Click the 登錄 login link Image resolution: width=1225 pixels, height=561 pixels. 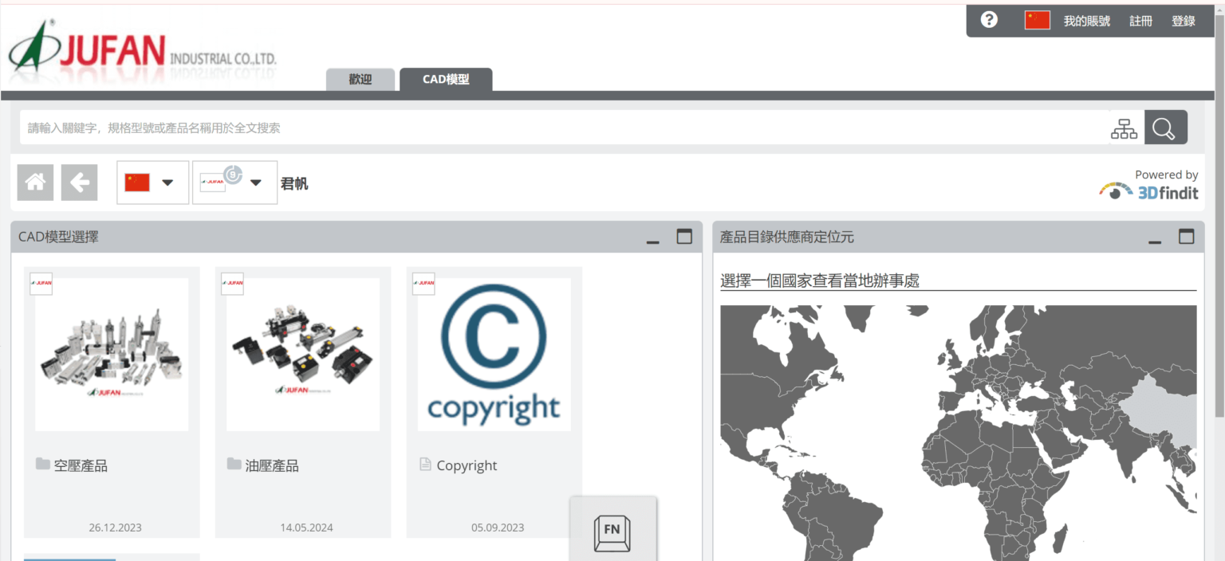tap(1183, 22)
